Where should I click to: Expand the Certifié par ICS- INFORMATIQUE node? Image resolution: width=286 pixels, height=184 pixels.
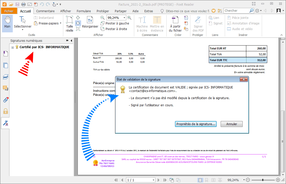[13, 47]
